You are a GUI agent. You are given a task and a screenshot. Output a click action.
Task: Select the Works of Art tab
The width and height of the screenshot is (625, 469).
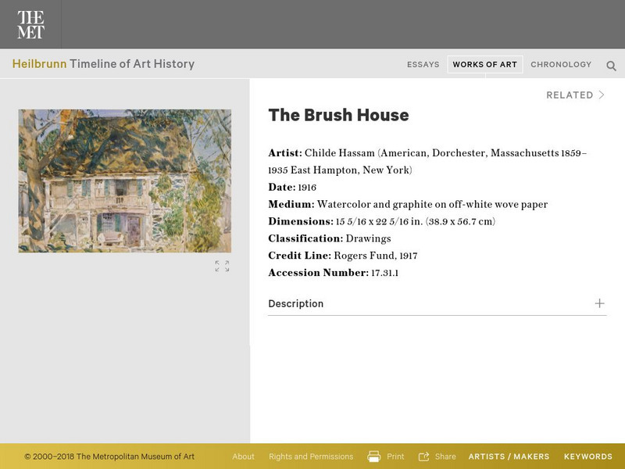pyautogui.click(x=484, y=65)
